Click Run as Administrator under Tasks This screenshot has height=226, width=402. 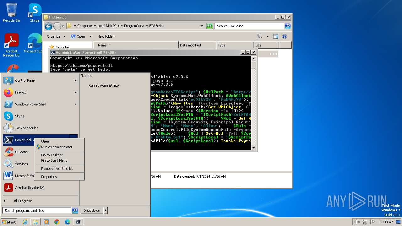tap(104, 85)
